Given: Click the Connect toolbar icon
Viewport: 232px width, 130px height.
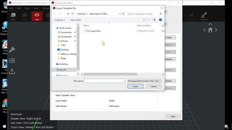Looking at the screenshot, I should coord(204,16).
